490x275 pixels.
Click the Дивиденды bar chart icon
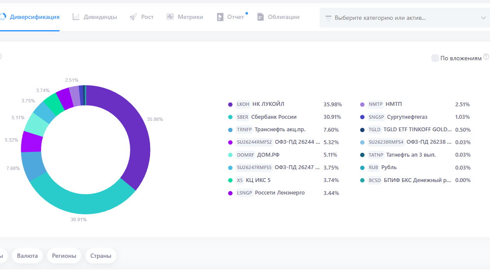click(76, 17)
